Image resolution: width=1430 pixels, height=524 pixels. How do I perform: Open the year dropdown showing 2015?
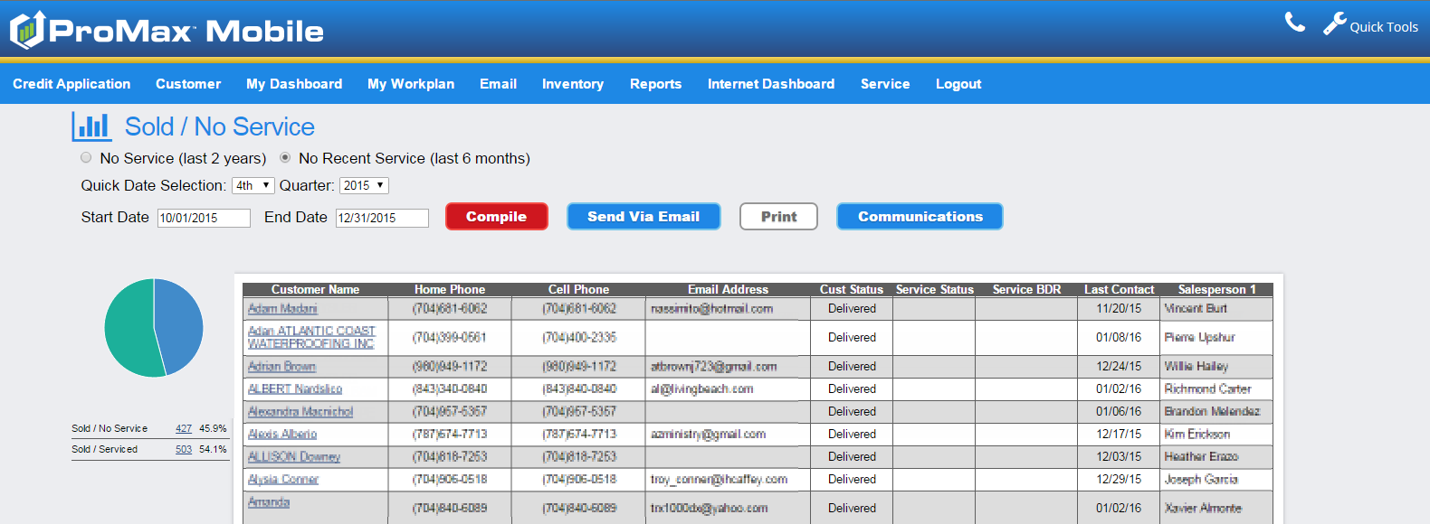pyautogui.click(x=364, y=185)
